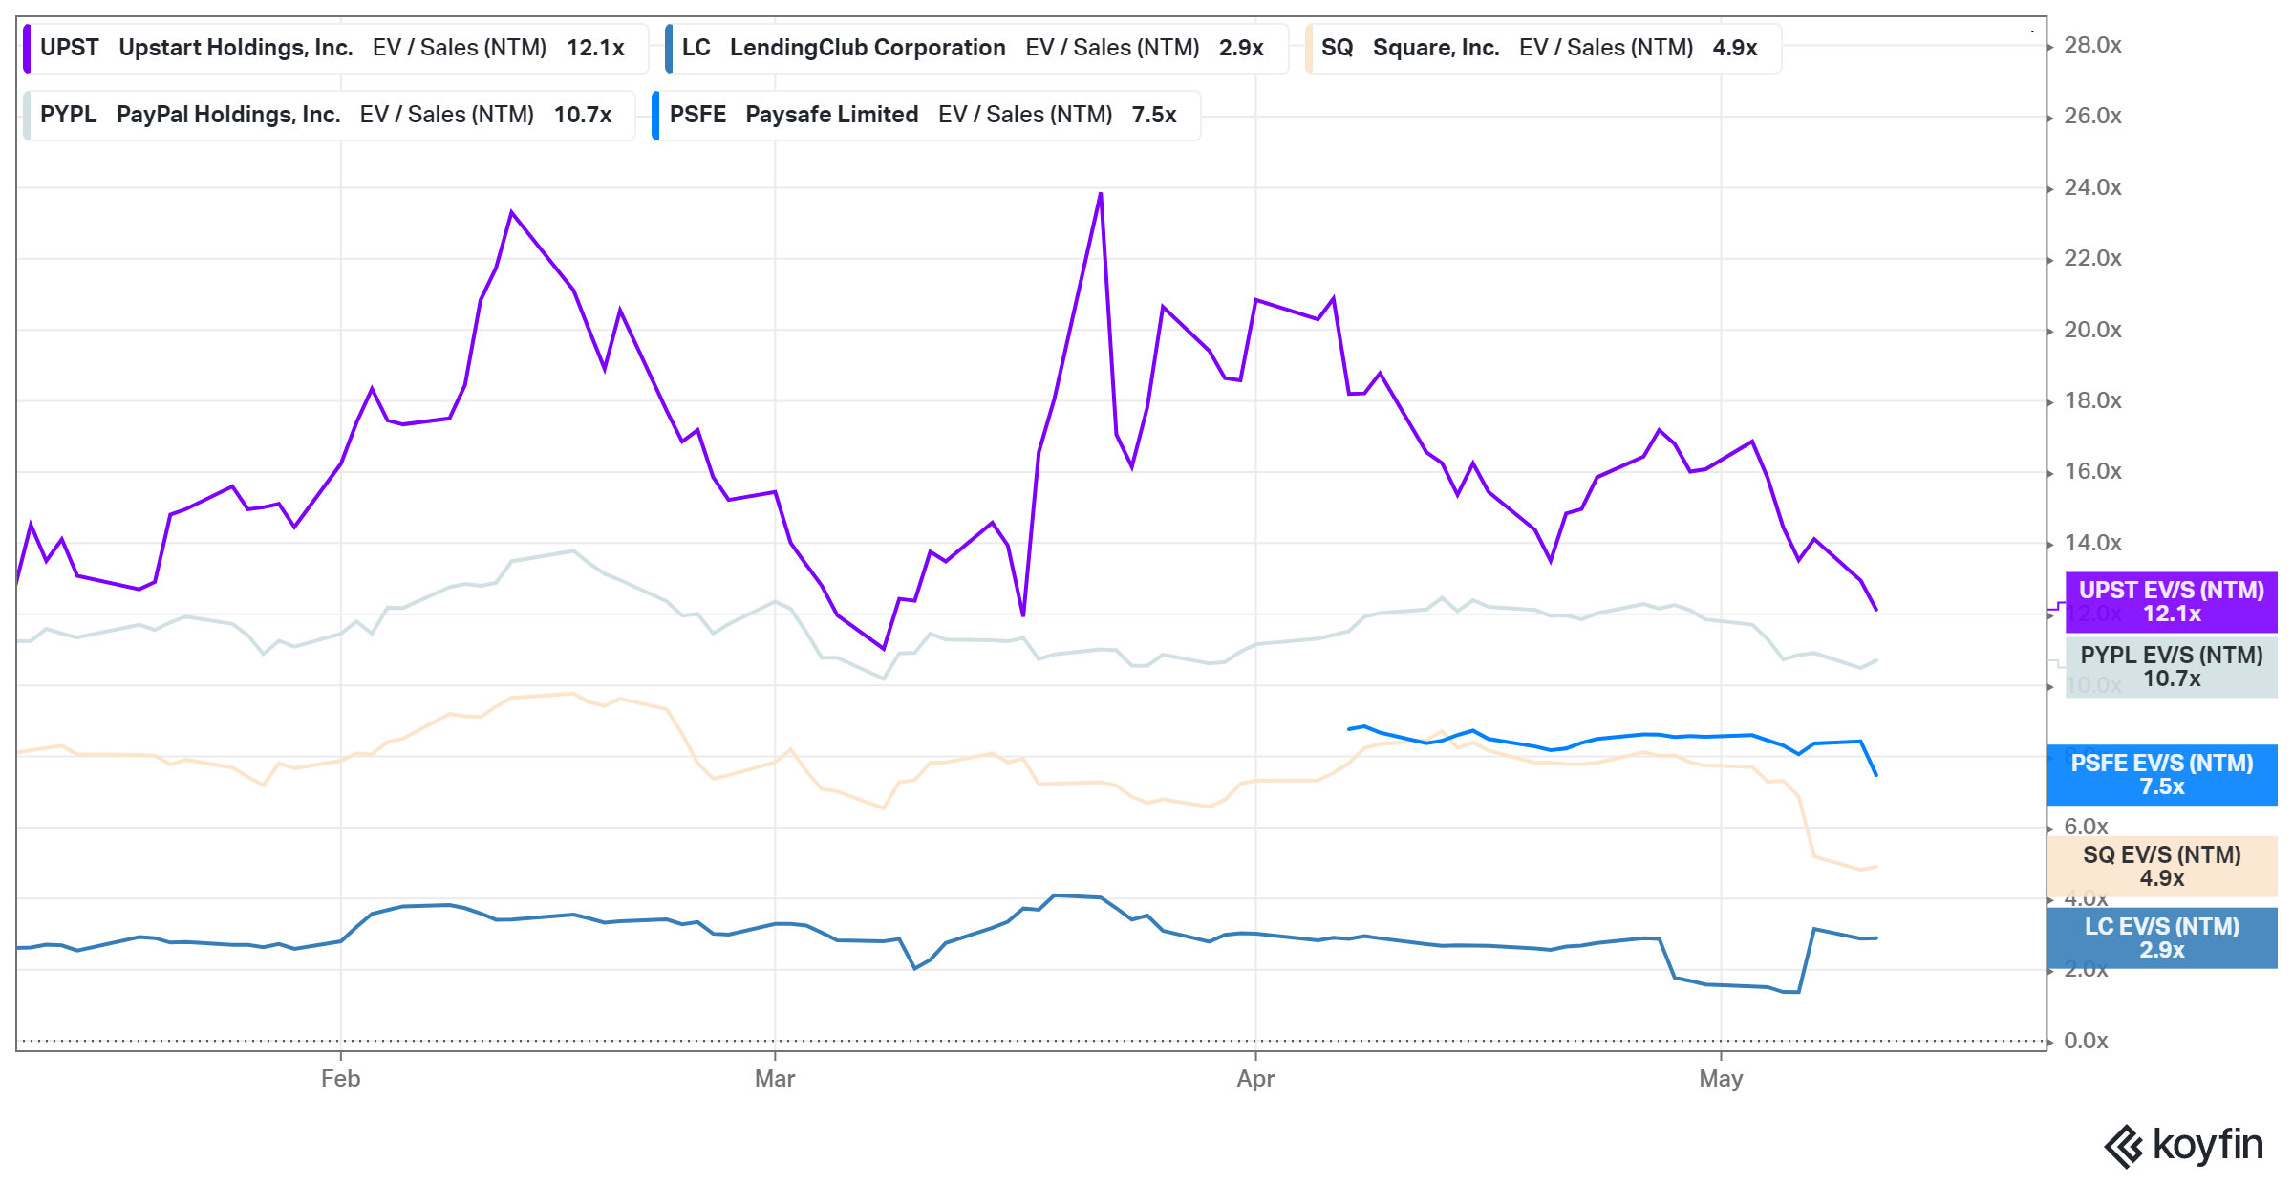
Task: Click the 6.0x y-axis label
Action: pos(2086,828)
